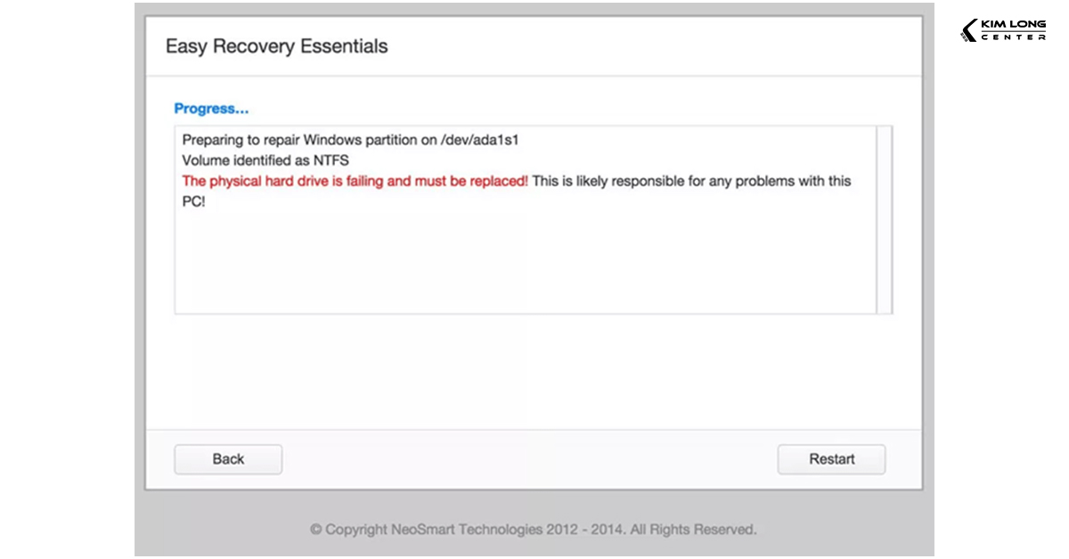
Task: Select the 'Volume identified as NTFS' line
Action: pos(265,160)
